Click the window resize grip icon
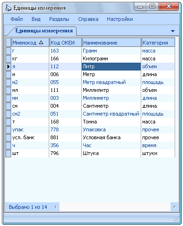Viewport: 183px width, 226px height. [176, 219]
